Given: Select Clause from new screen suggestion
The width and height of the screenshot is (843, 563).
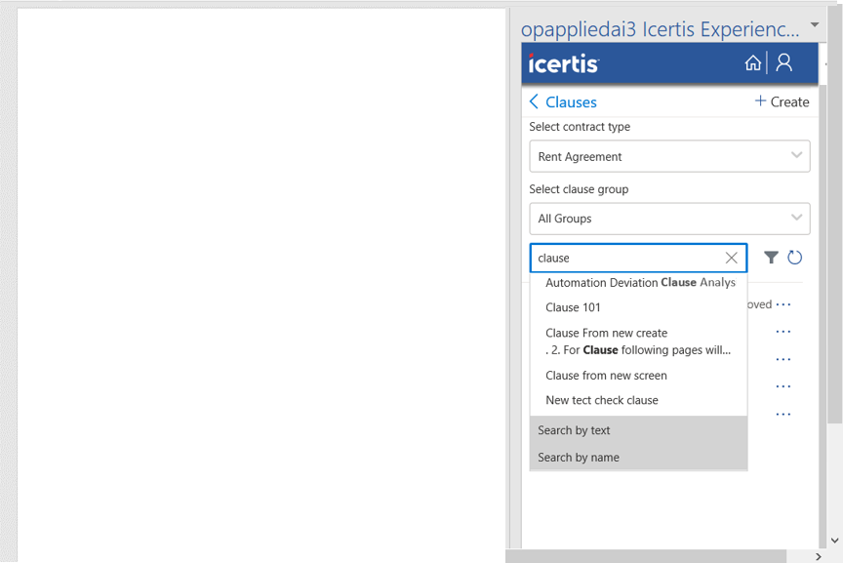Looking at the screenshot, I should 606,376.
